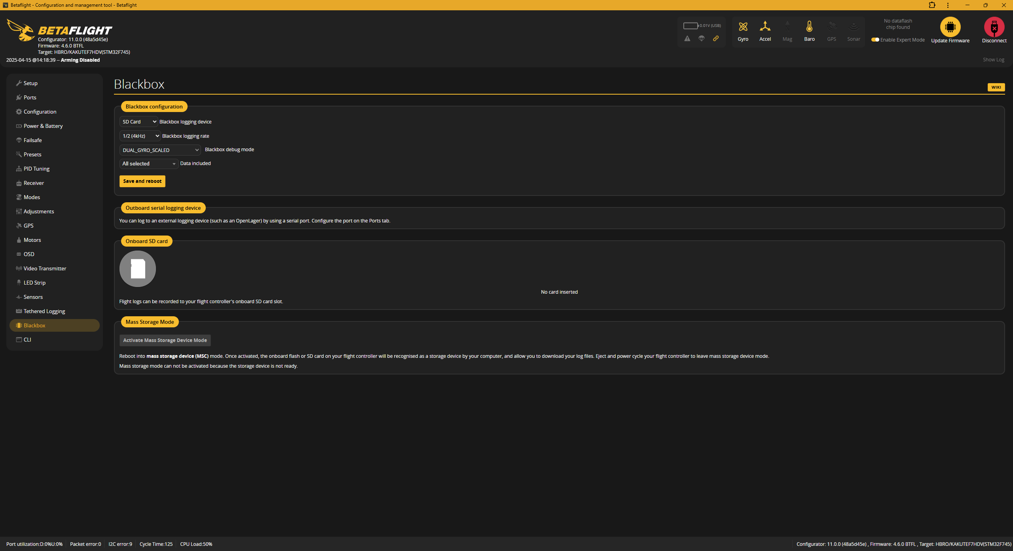Expand the Data included All selected dropdown
The height and width of the screenshot is (551, 1013).
(149, 163)
